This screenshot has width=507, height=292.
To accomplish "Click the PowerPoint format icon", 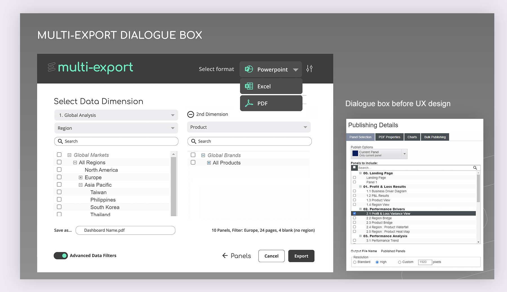I will point(249,69).
